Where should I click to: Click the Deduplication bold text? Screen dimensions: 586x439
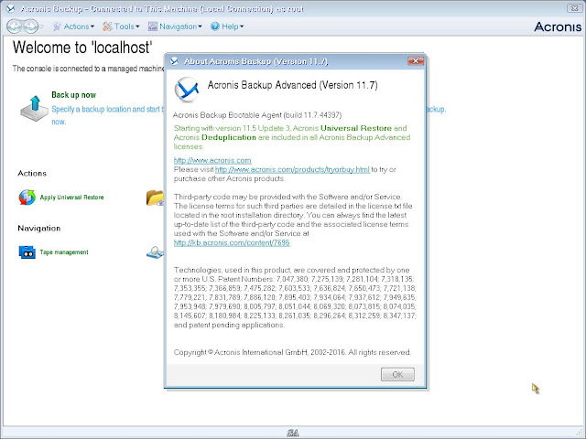click(229, 137)
